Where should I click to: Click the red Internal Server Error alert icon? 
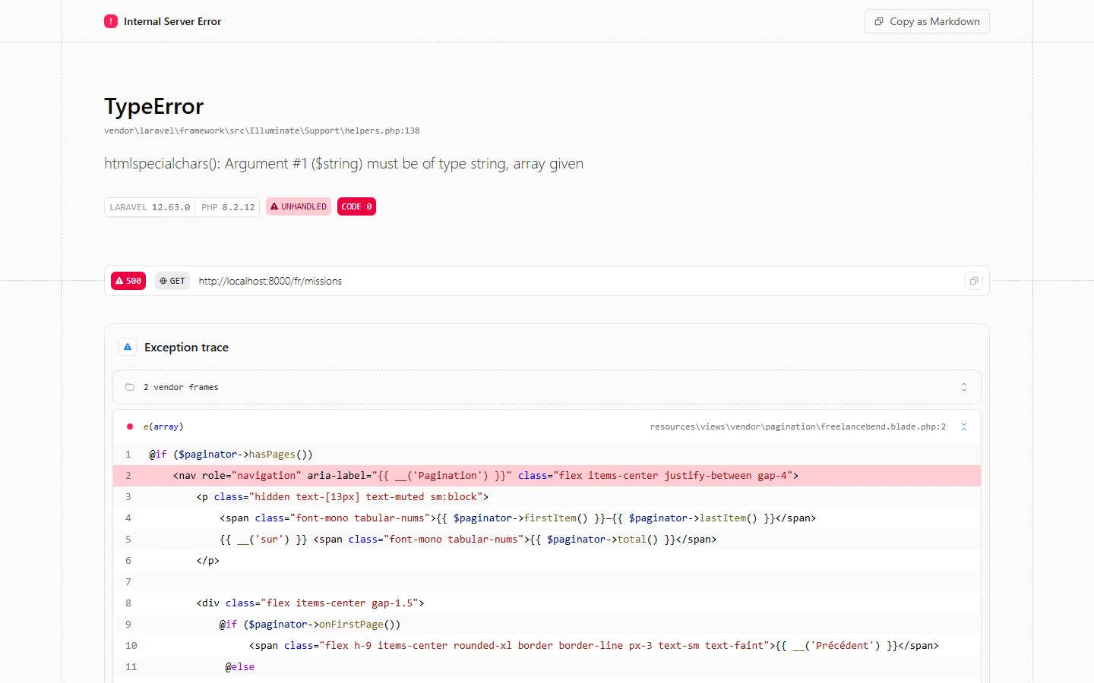111,21
